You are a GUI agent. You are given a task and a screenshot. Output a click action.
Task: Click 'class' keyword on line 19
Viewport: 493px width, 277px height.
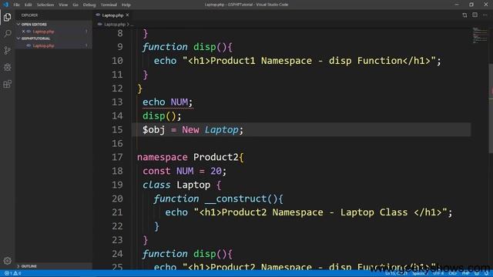(156, 185)
